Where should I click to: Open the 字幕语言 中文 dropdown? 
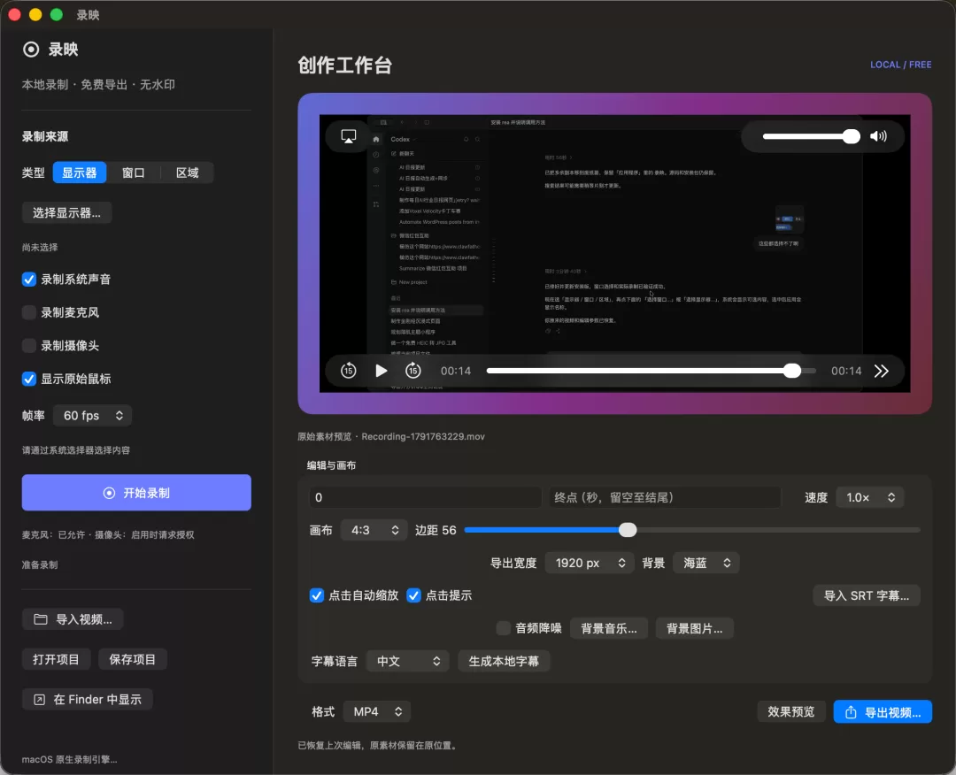[x=407, y=661]
